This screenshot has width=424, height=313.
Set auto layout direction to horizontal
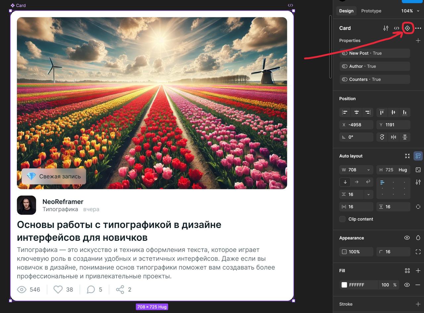click(356, 182)
